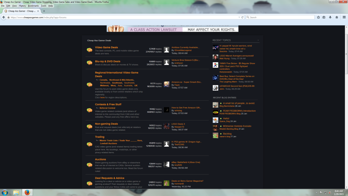Open the 'Hello!' blog entry by Space_Dog
The height and width of the screenshot is (196, 348).
(x=226, y=118)
